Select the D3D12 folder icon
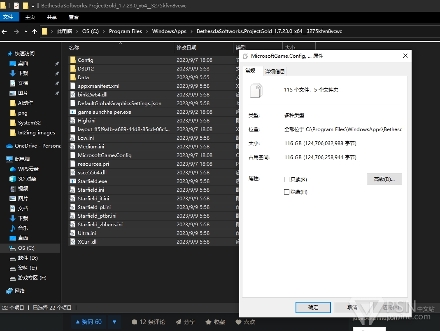This screenshot has width=440, height=331. [73, 68]
